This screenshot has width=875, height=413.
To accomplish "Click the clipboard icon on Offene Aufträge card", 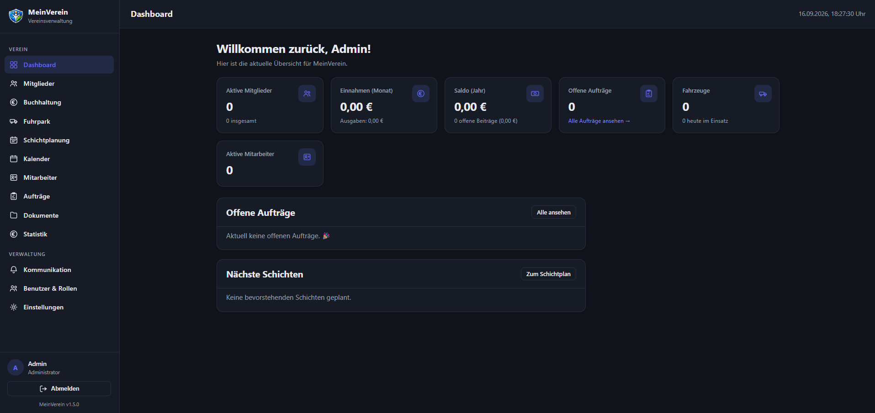I will pyautogui.click(x=649, y=94).
